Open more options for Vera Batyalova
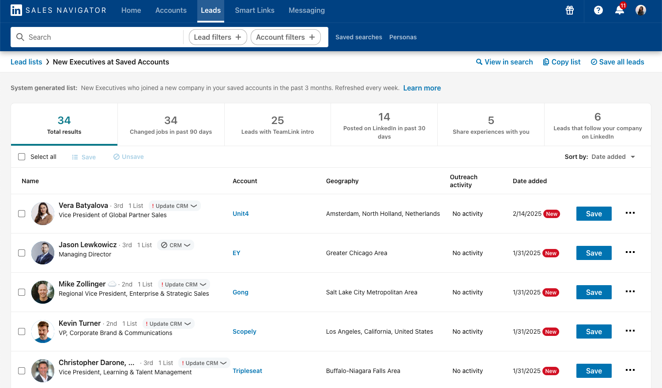This screenshot has height=388, width=662. (630, 213)
